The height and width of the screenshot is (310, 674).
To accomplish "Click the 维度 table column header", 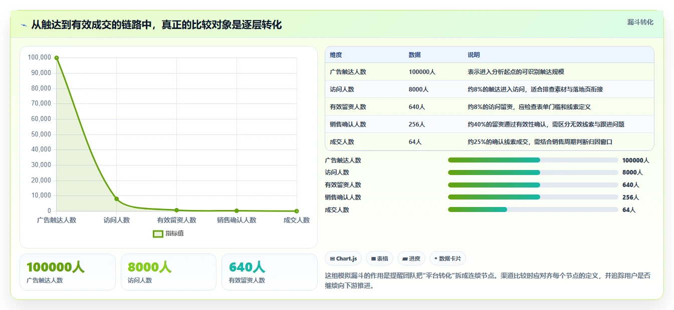I will (x=336, y=55).
